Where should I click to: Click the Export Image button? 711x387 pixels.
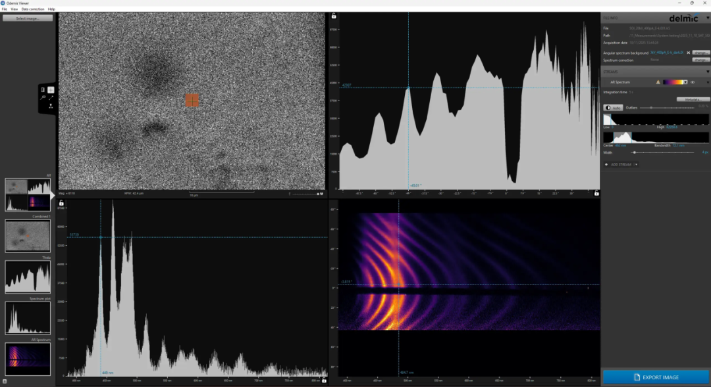(x=656, y=377)
